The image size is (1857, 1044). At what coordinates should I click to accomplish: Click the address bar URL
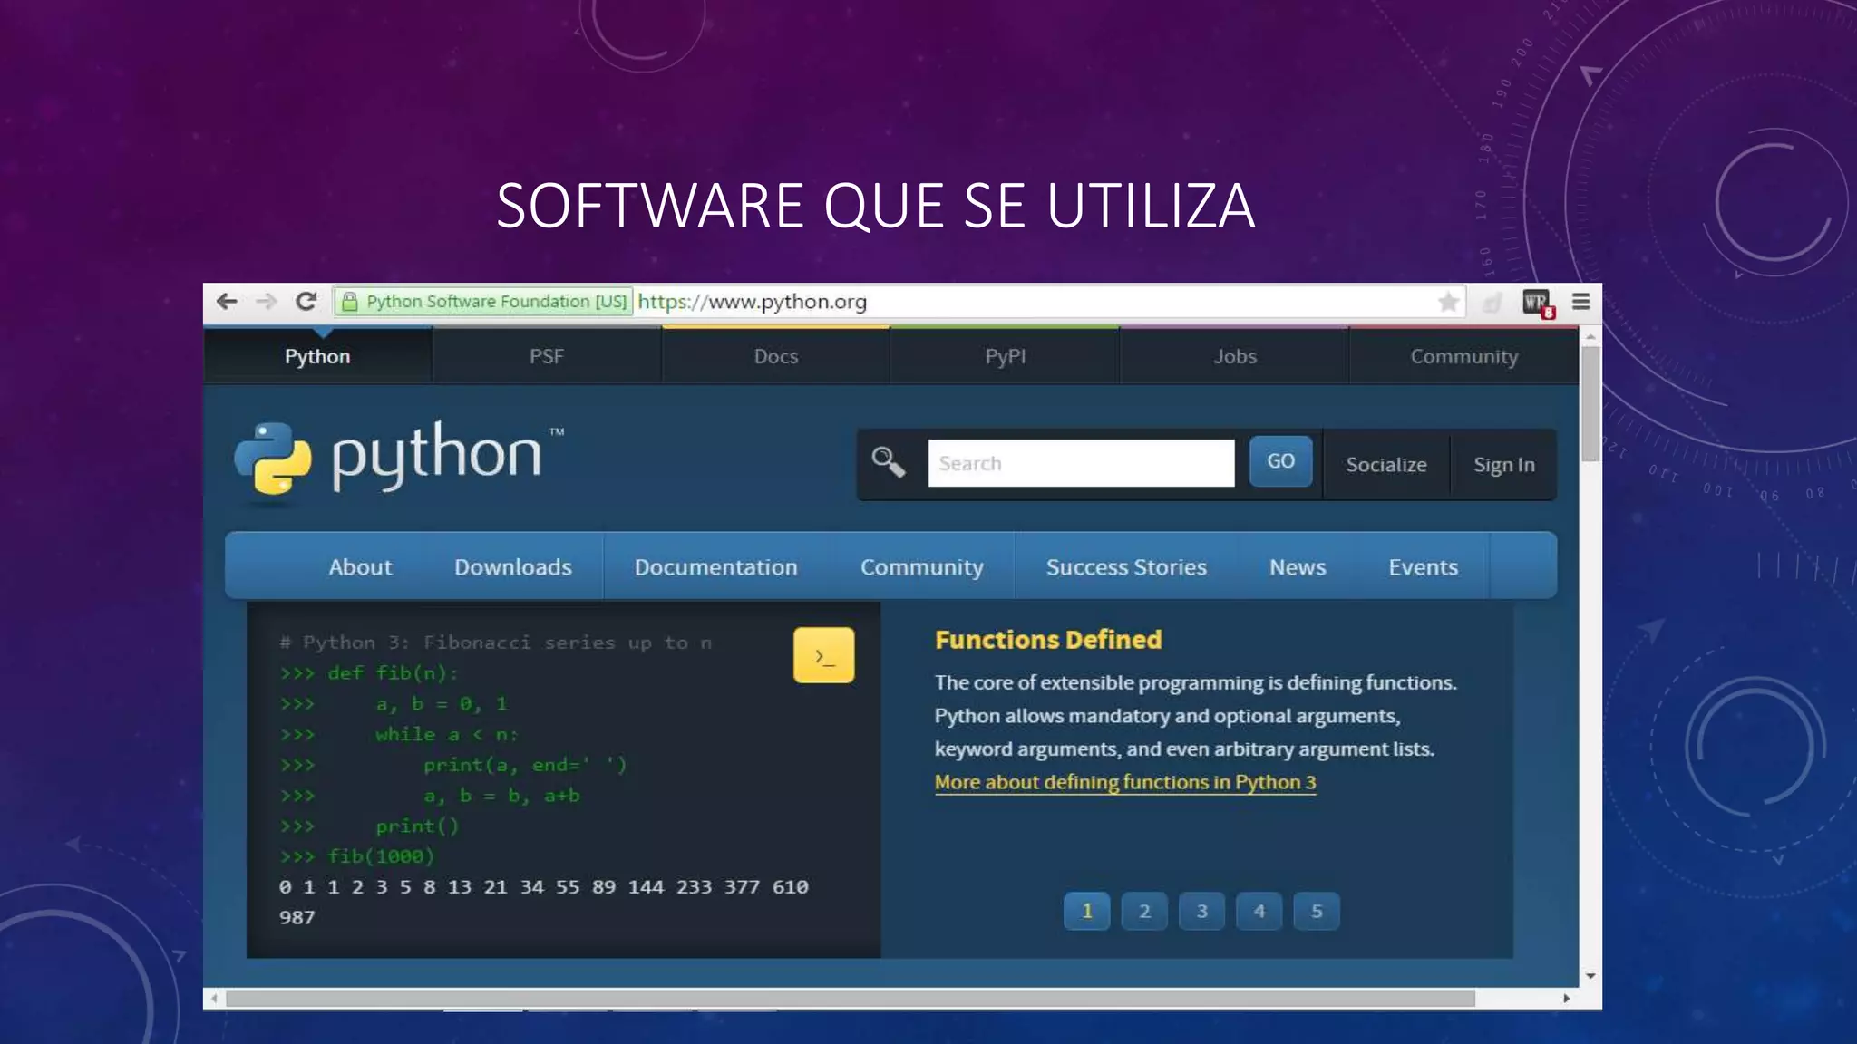(x=752, y=302)
